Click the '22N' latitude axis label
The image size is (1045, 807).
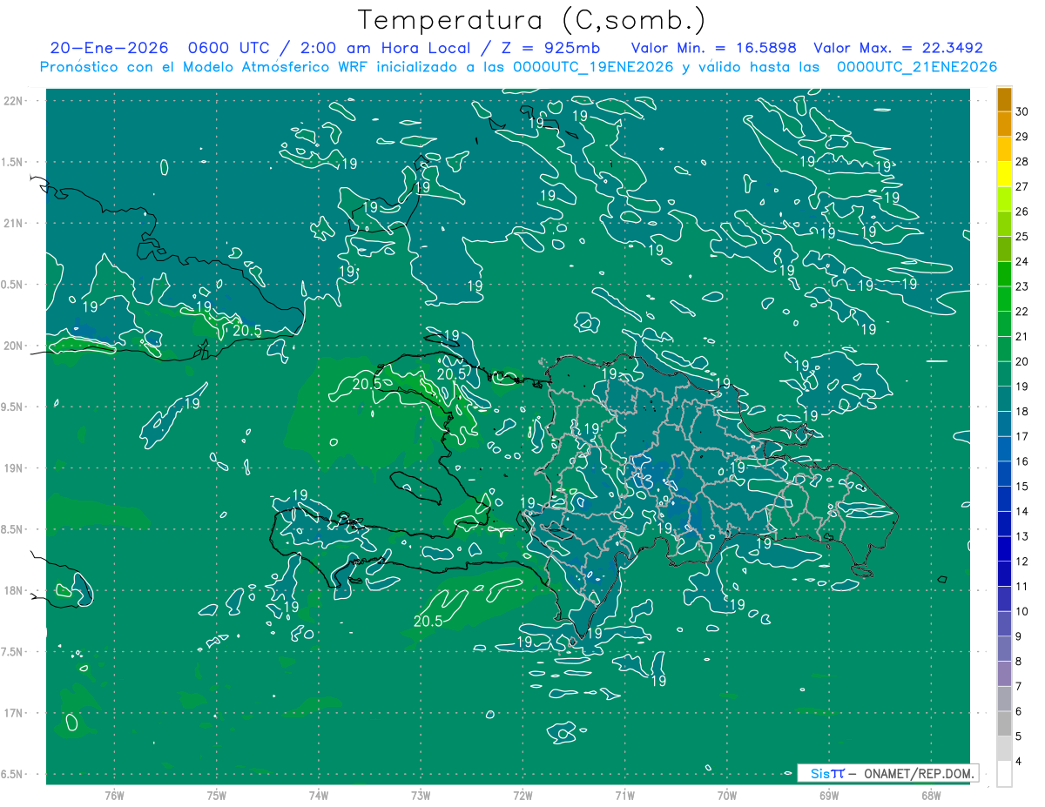14,101
